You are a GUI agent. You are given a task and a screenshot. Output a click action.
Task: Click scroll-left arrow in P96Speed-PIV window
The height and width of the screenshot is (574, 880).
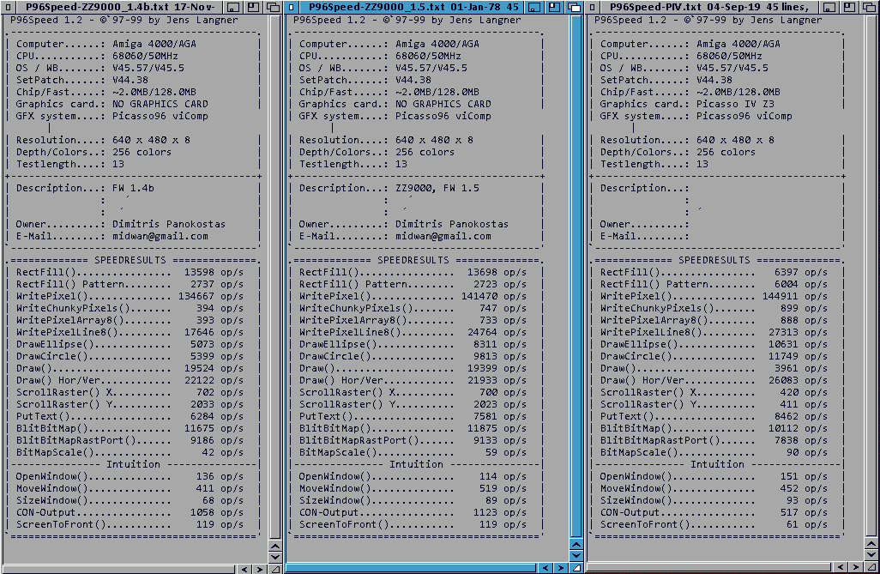point(841,567)
